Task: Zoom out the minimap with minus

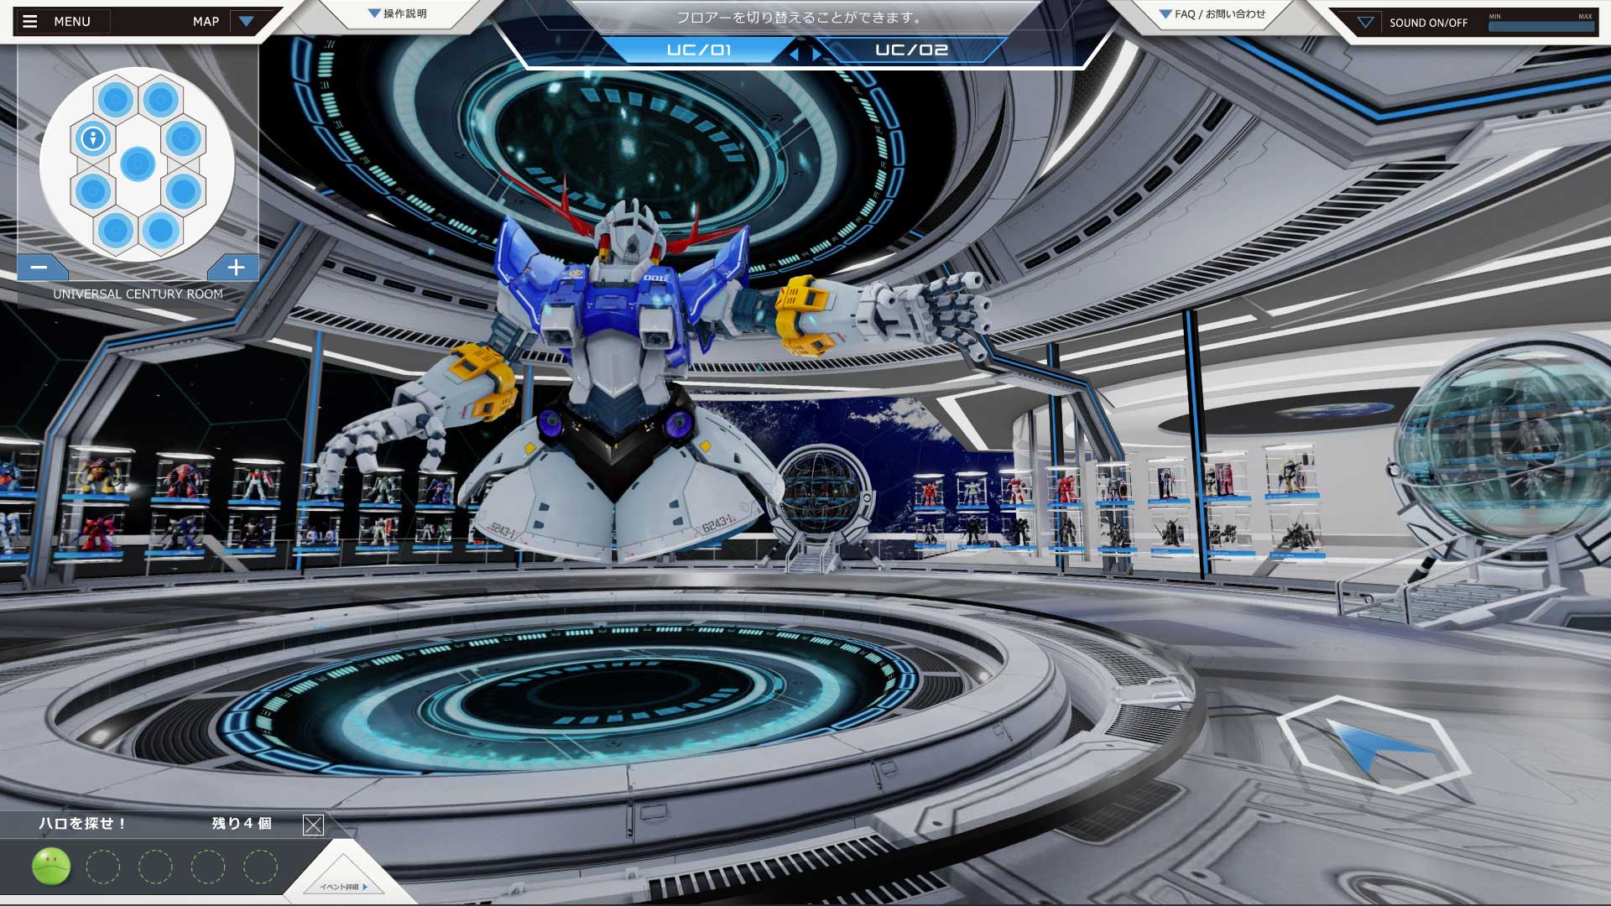Action: click(39, 268)
